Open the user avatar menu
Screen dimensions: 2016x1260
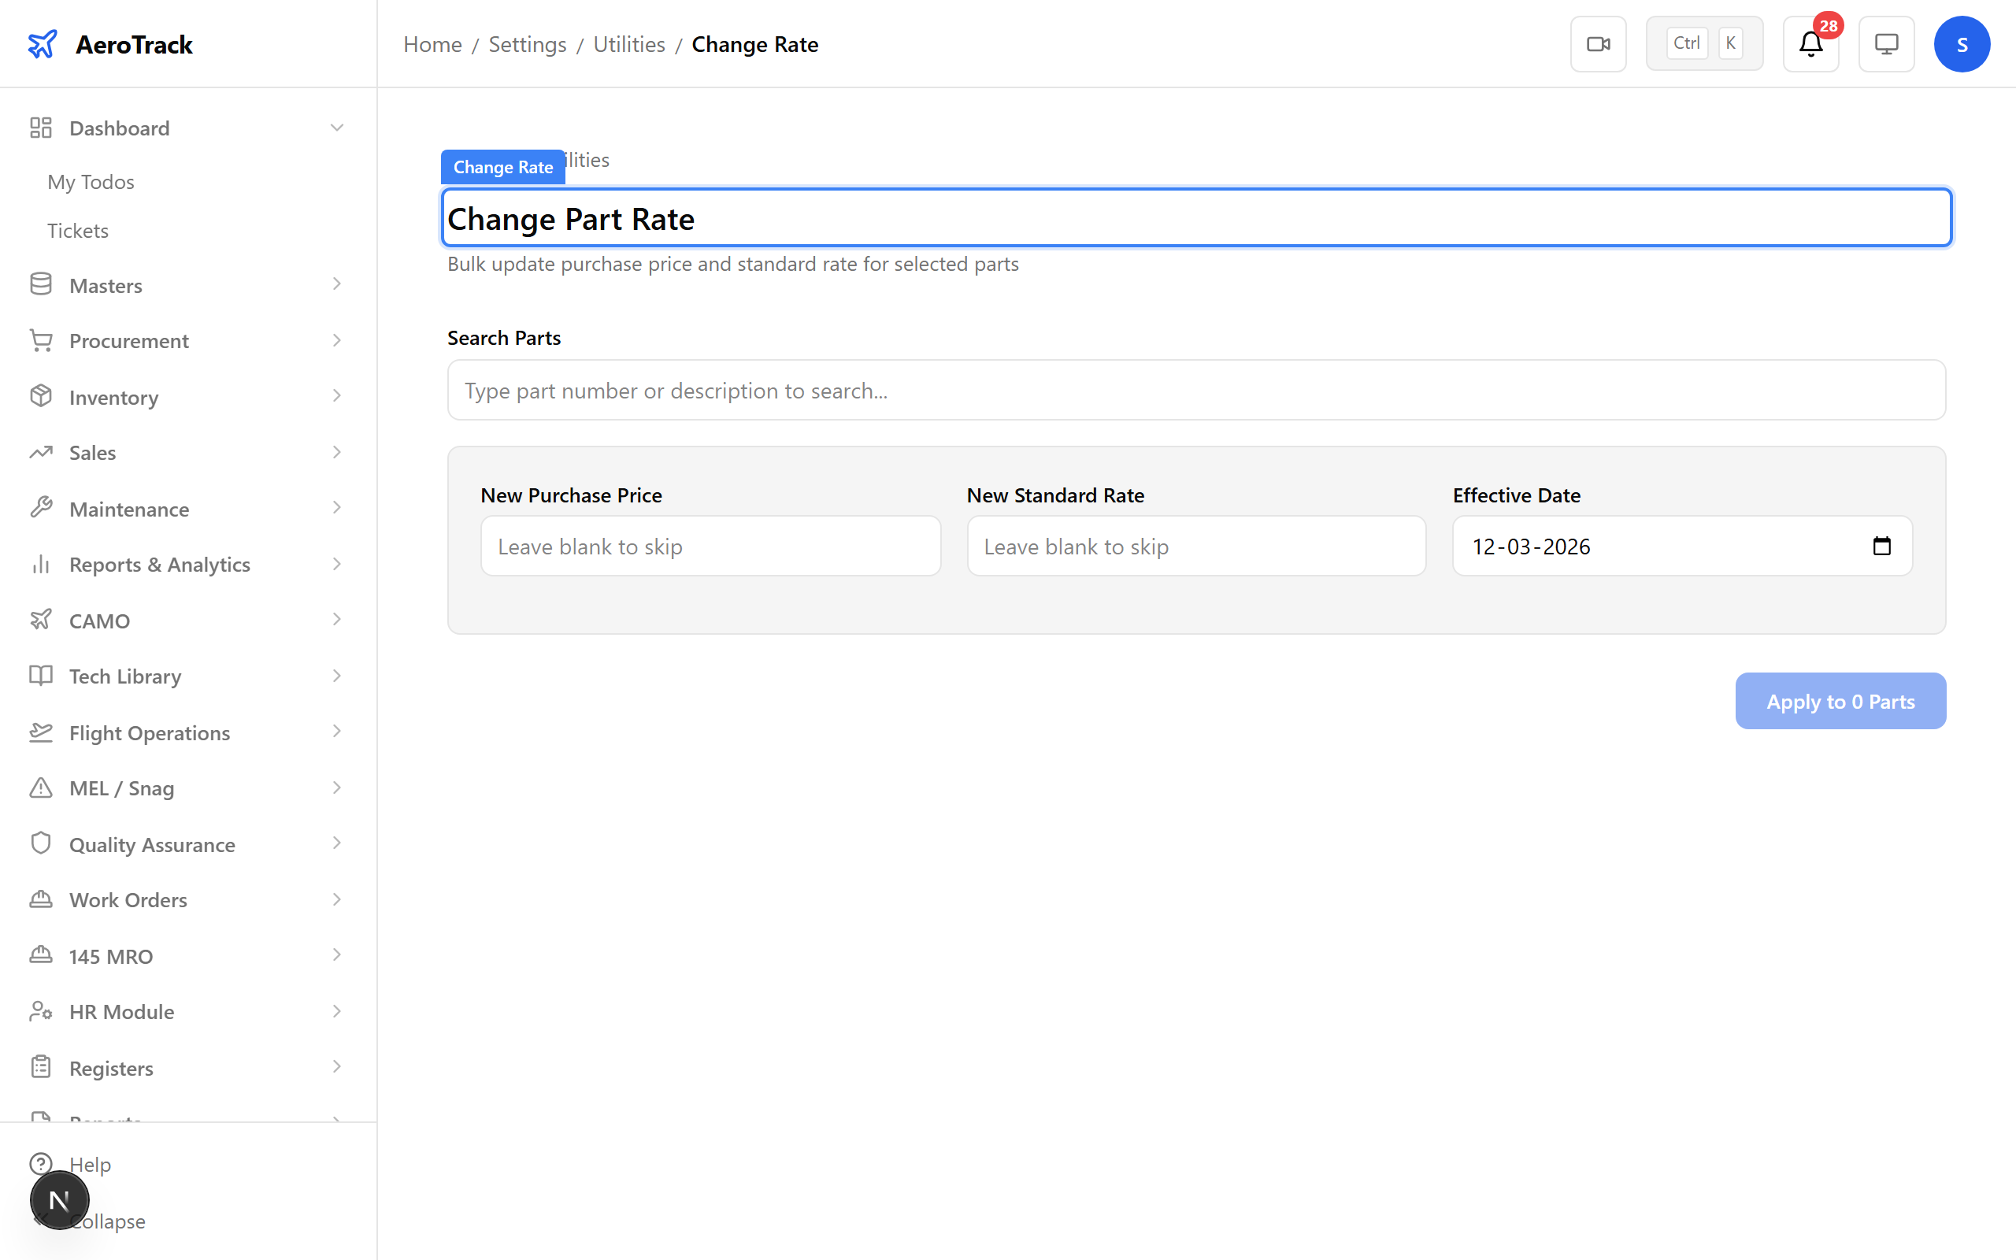point(1962,43)
